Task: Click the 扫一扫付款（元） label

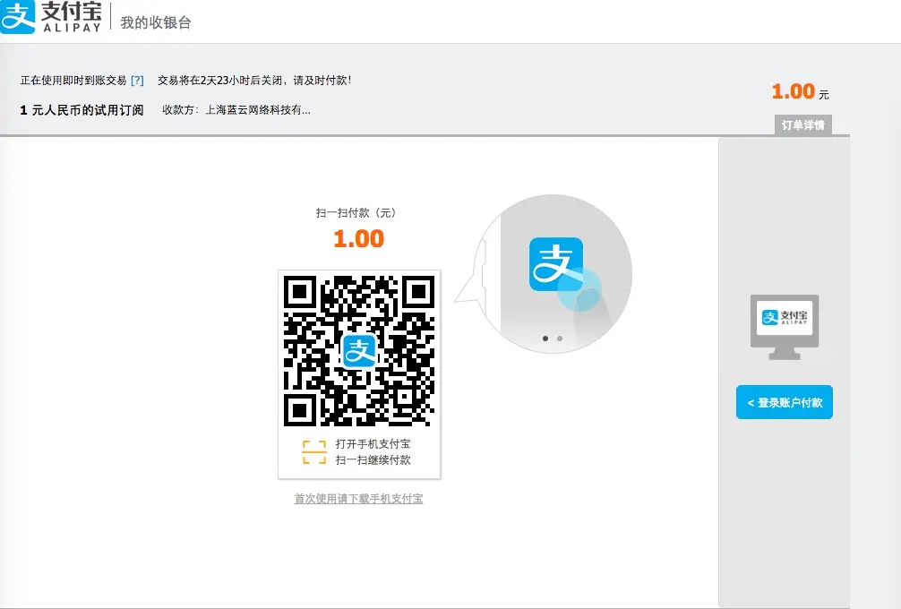Action: coord(356,212)
